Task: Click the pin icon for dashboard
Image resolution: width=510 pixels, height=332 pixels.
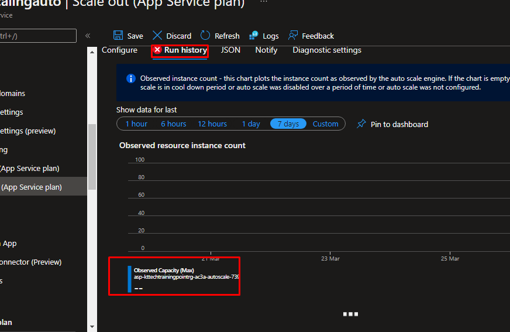Action: pyautogui.click(x=361, y=124)
